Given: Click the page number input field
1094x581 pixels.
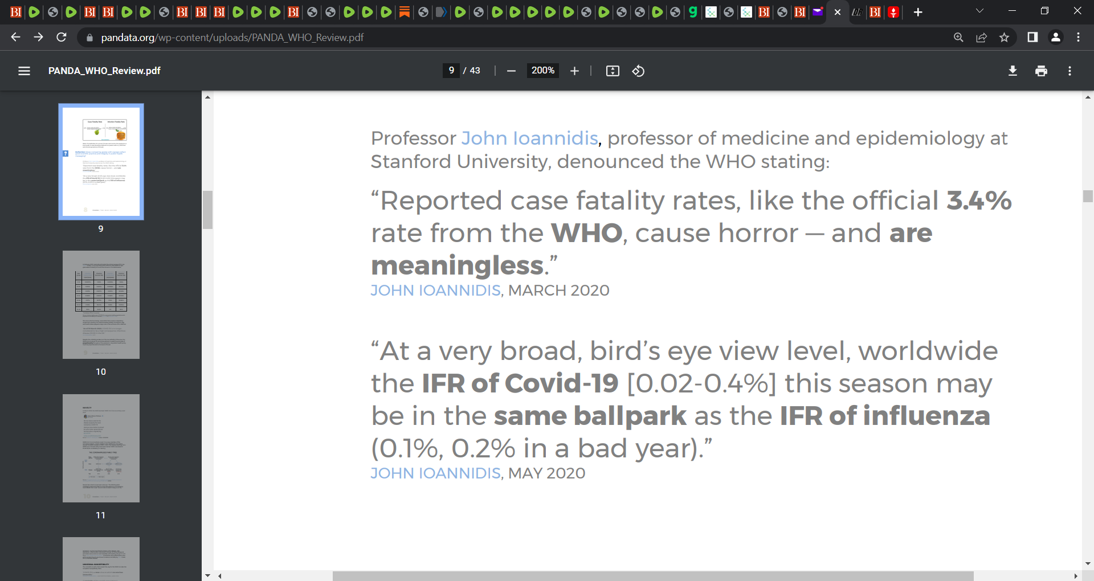Looking at the screenshot, I should pos(451,71).
